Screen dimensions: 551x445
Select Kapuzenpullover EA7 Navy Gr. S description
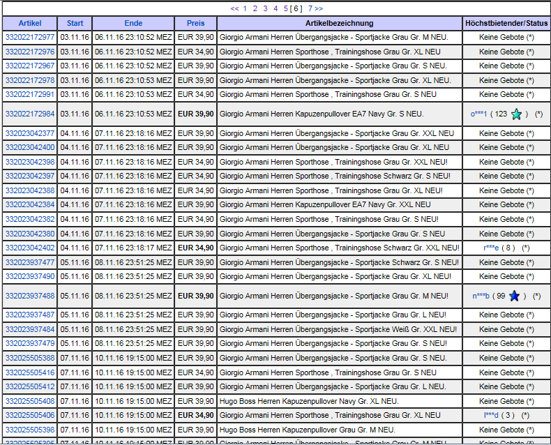pyautogui.click(x=322, y=114)
